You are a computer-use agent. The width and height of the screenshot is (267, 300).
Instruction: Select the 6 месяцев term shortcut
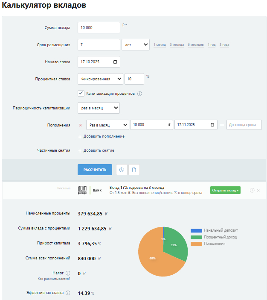click(x=195, y=45)
